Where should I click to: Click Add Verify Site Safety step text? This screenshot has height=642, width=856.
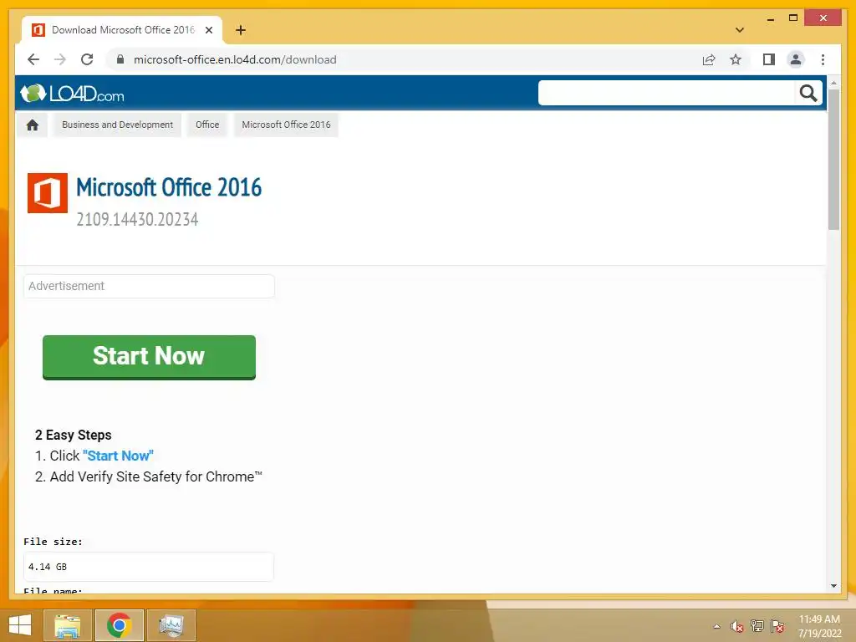(155, 476)
